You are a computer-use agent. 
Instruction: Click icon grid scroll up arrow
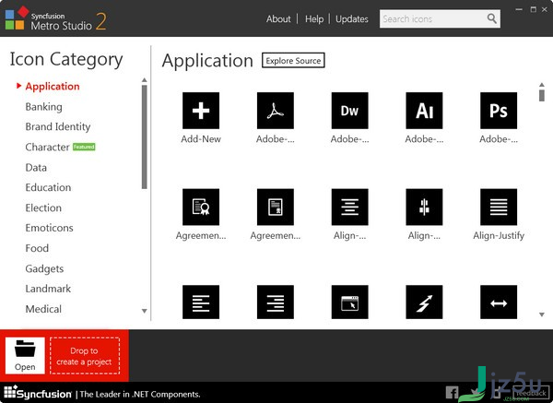click(542, 85)
